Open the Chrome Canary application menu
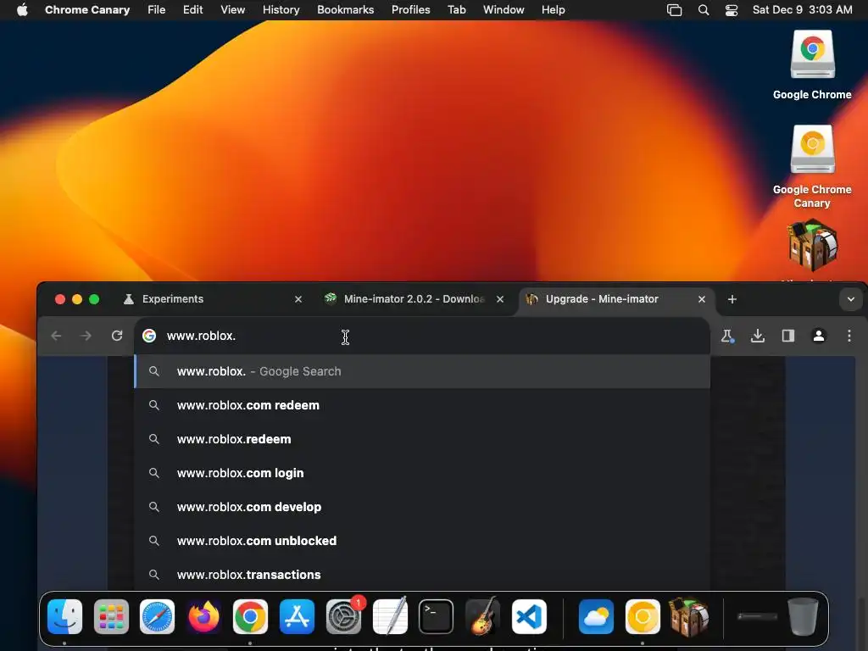The height and width of the screenshot is (651, 868). tap(87, 9)
